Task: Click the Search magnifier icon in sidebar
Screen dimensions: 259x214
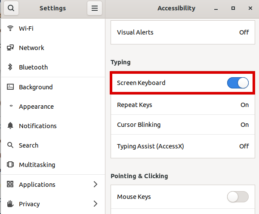Action: [x=10, y=145]
